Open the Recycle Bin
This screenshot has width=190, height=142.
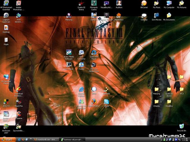[x=181, y=128]
